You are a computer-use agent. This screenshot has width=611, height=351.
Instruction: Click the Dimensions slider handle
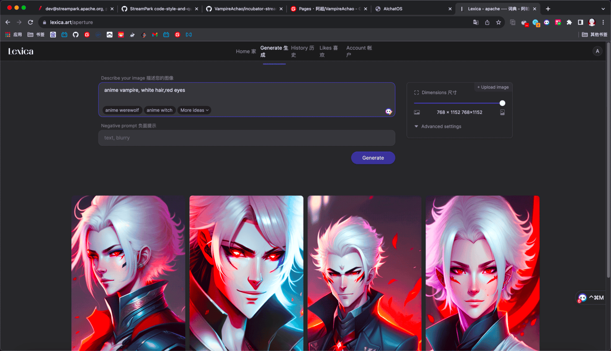[x=502, y=103]
